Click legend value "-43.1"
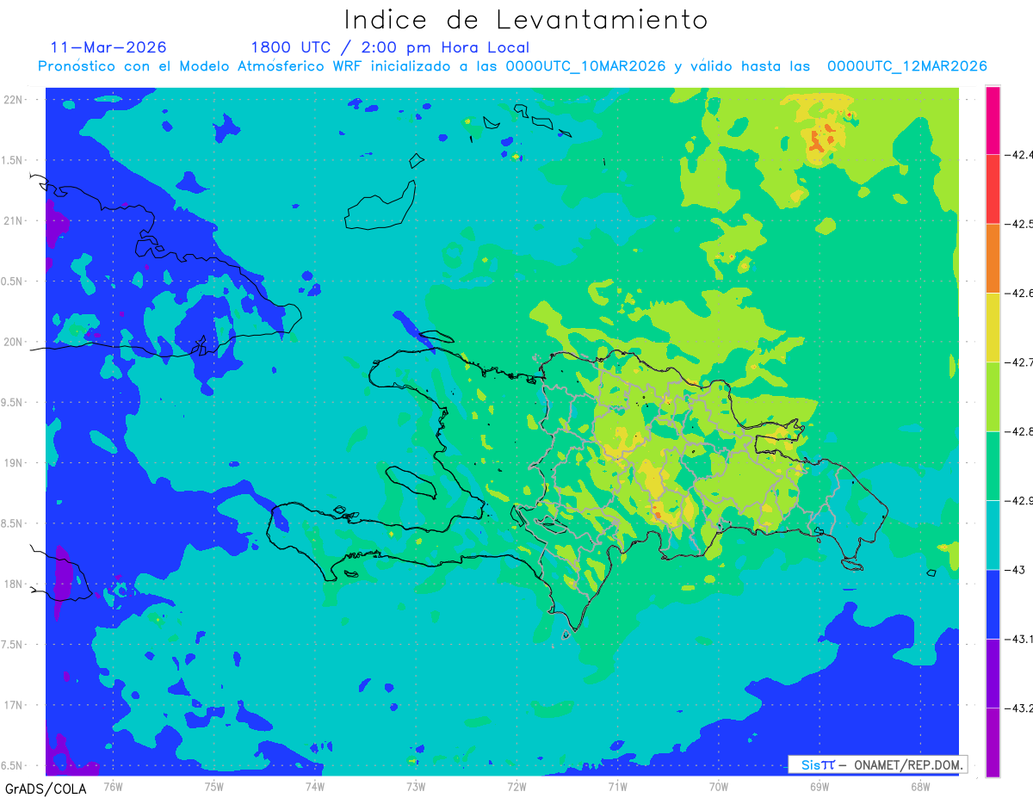Screen dimensions: 1033x798 (1018, 639)
